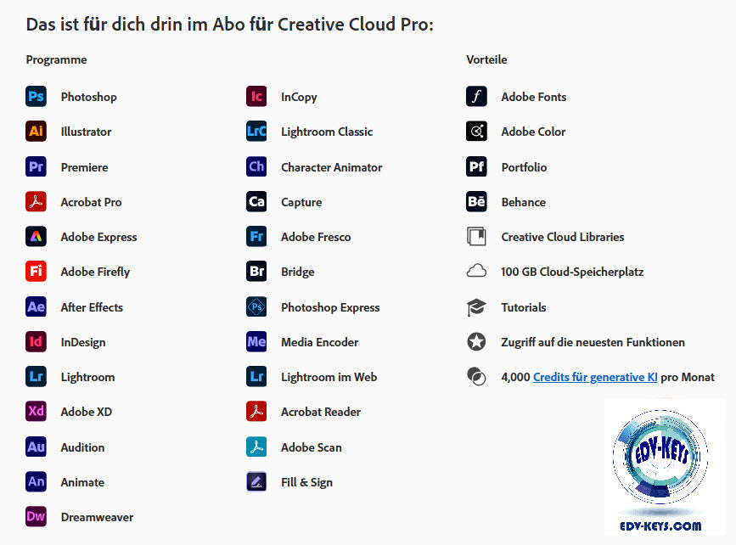Image resolution: width=736 pixels, height=545 pixels.
Task: Click the InCopy Ic icon
Action: (256, 97)
